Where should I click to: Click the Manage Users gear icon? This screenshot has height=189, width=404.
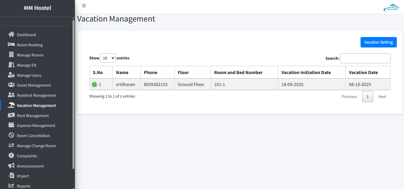(11, 75)
